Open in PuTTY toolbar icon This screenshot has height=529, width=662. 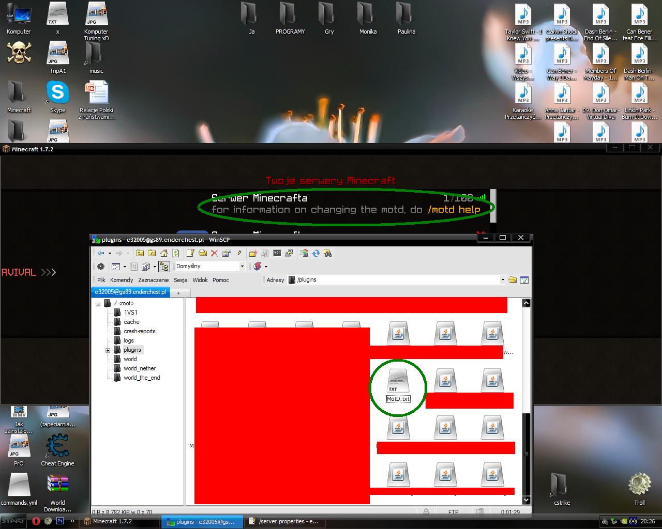289,253
